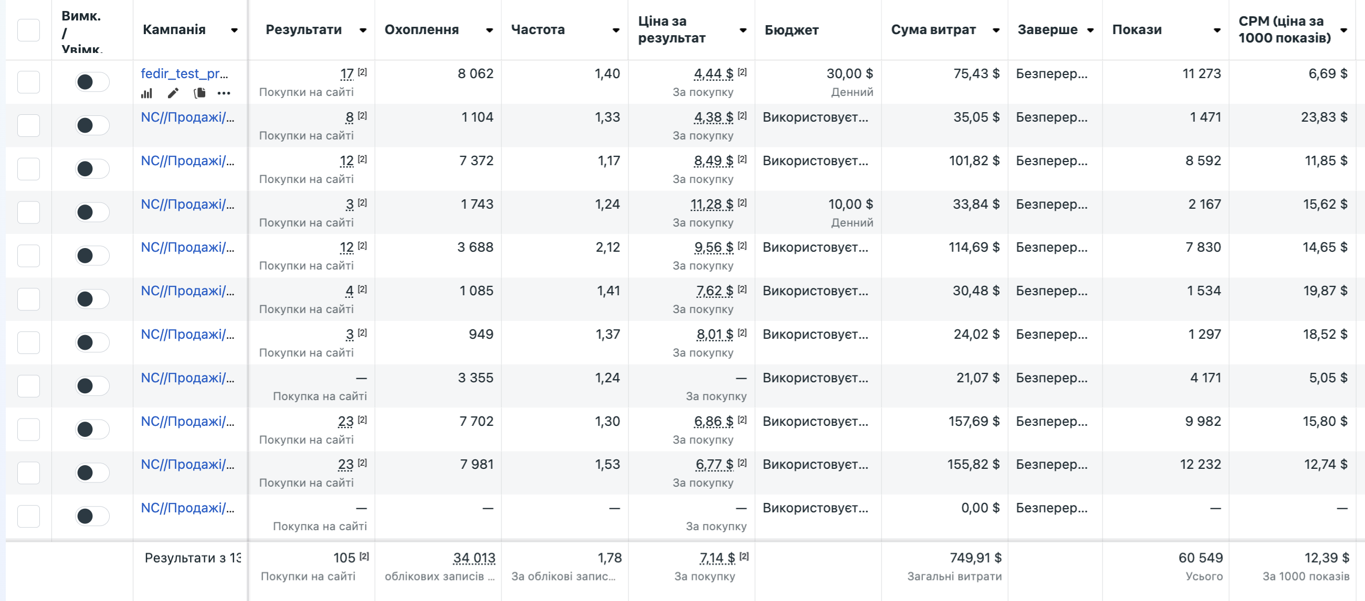Open dropdown arrow of Частота column
The height and width of the screenshot is (601, 1365).
click(616, 30)
